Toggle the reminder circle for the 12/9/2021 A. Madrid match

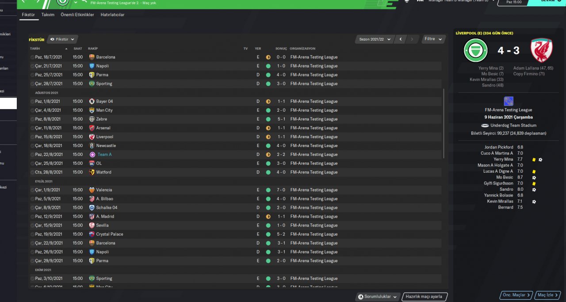tap(32, 216)
